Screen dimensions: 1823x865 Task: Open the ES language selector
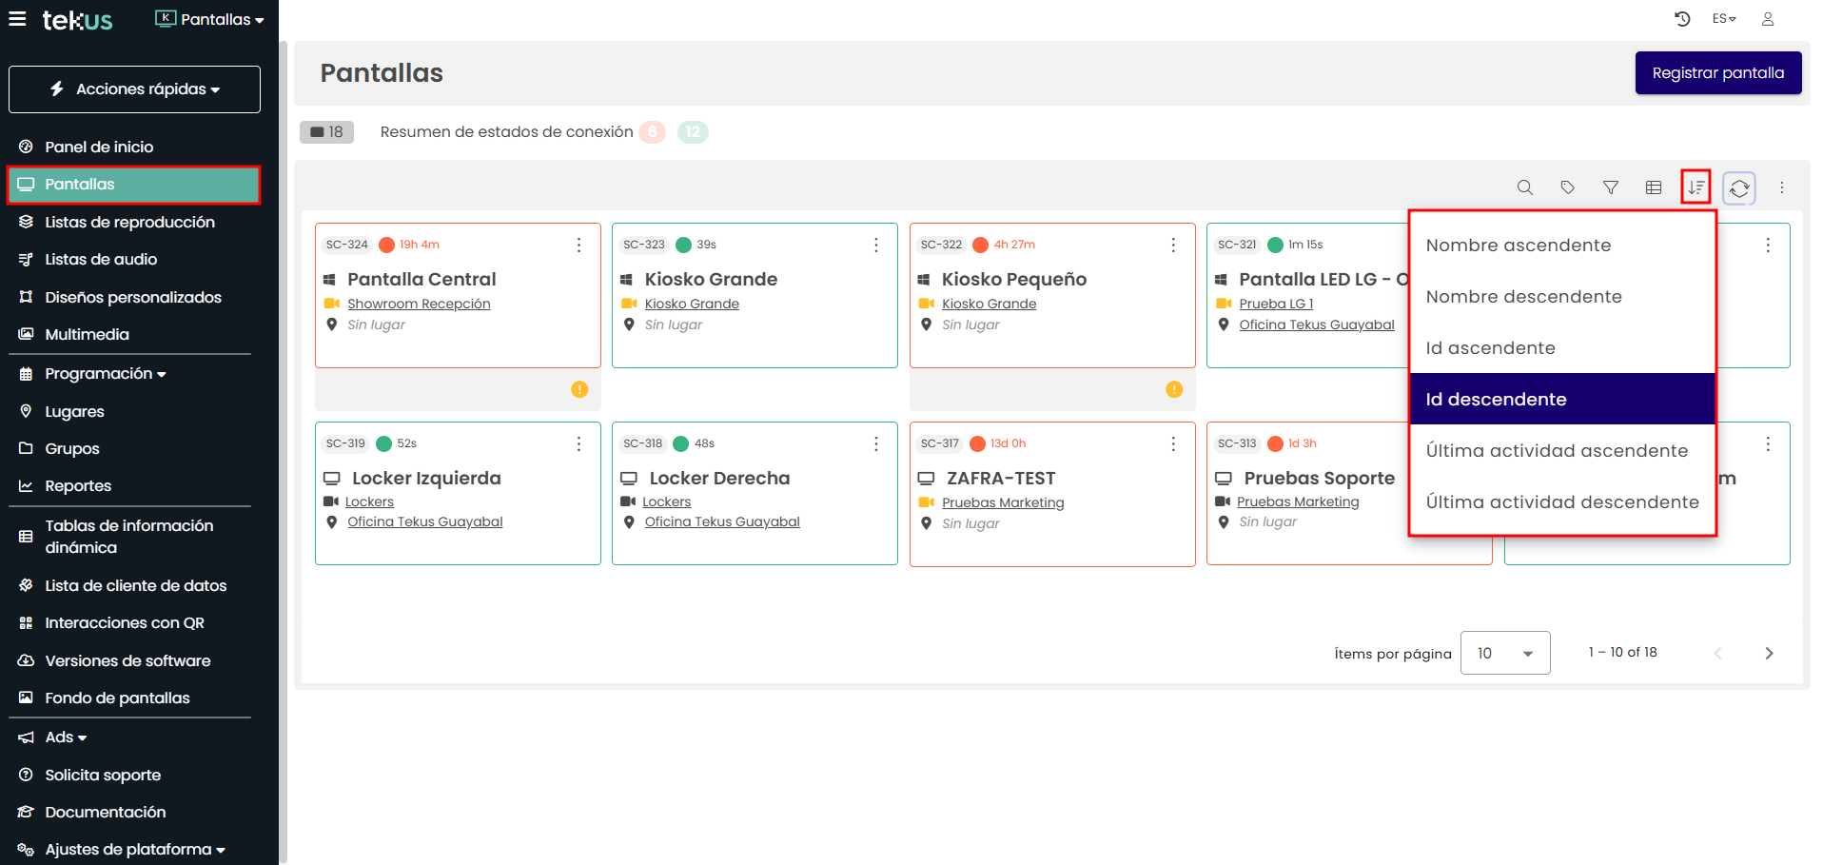(x=1723, y=19)
